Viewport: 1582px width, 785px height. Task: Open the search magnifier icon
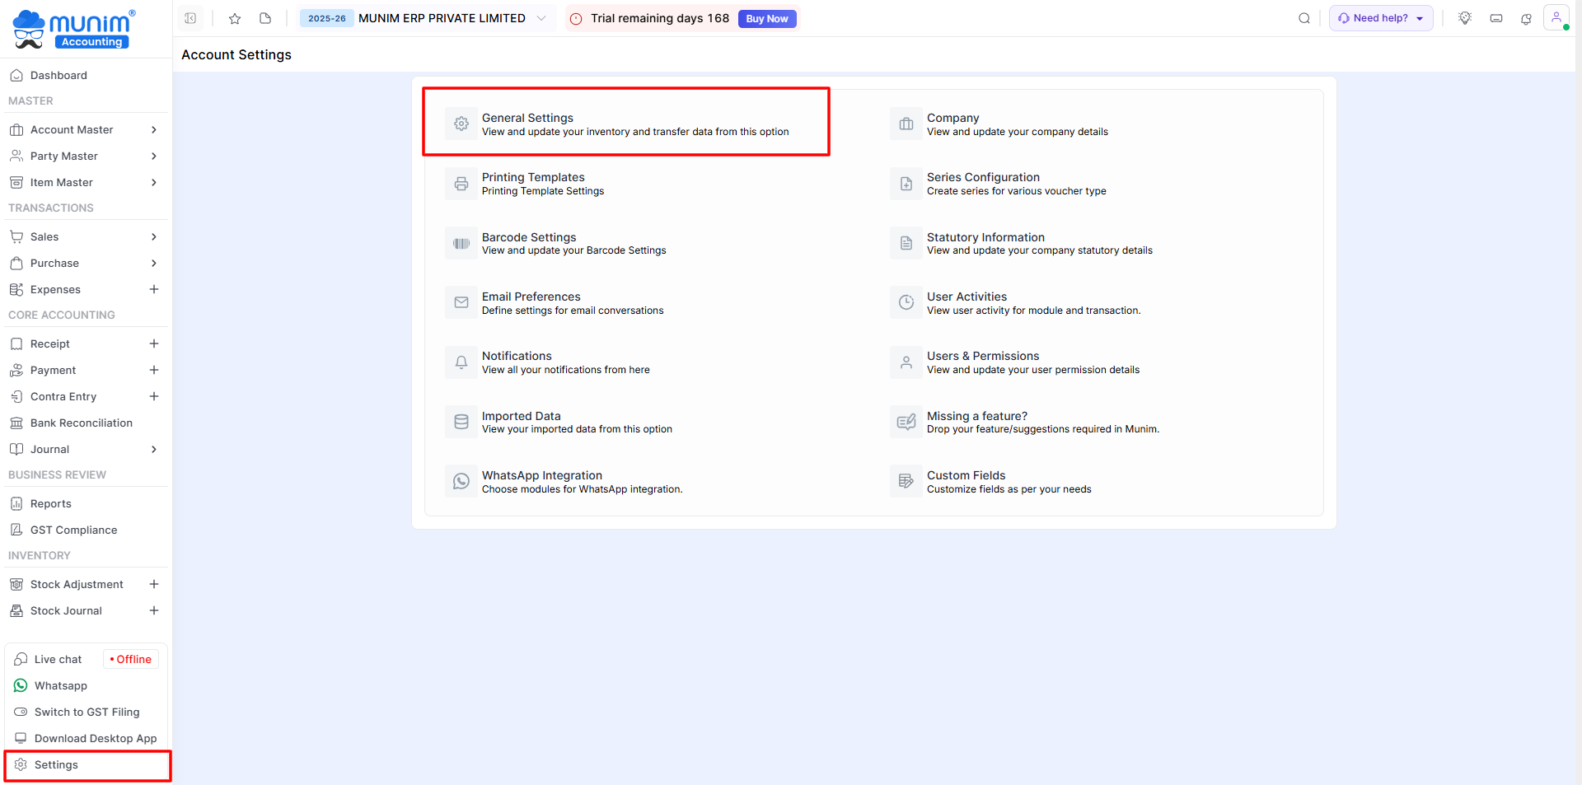1304,18
